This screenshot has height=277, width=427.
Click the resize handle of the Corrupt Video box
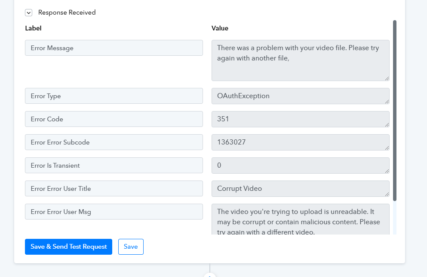tap(387, 194)
